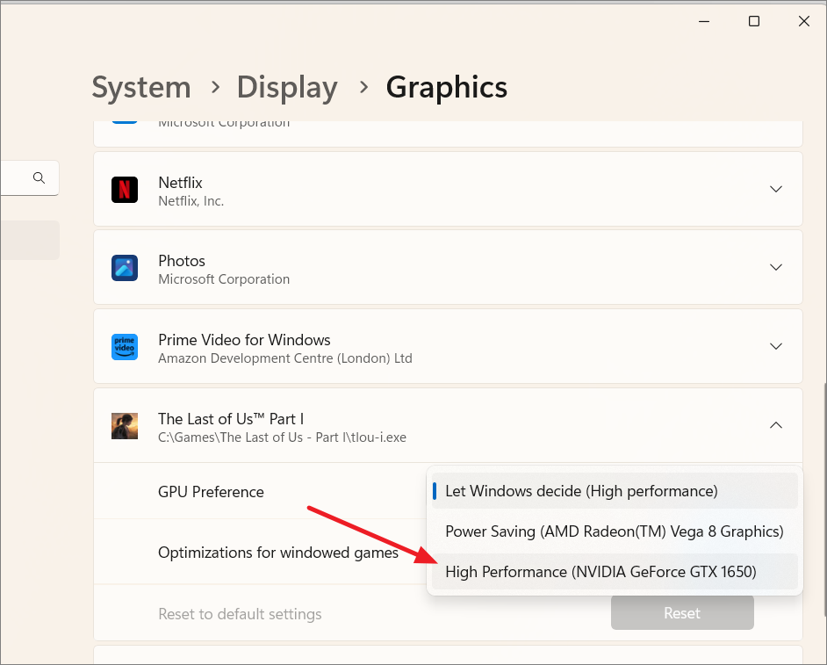Click the GPU Preference label

(211, 492)
